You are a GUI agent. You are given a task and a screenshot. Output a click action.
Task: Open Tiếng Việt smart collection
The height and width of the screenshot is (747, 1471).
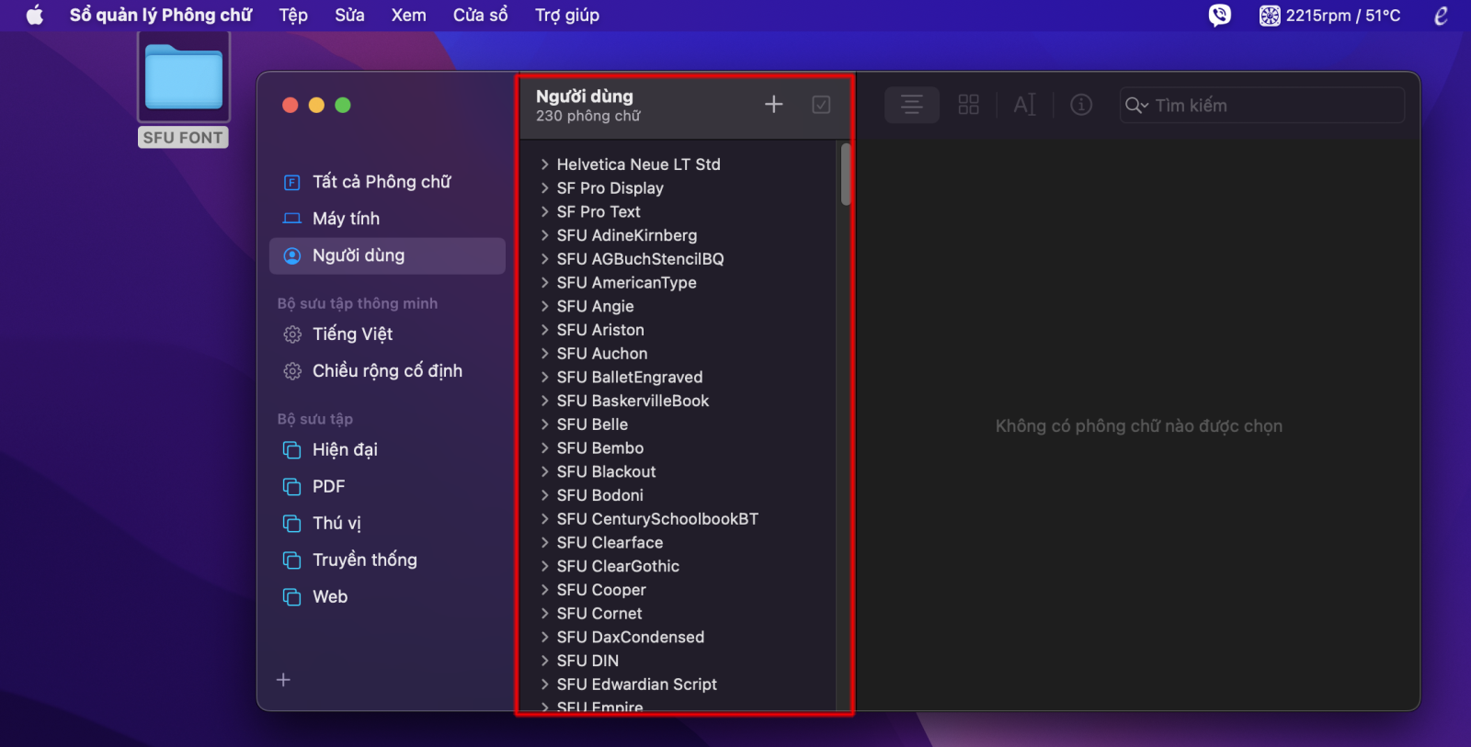387,334
